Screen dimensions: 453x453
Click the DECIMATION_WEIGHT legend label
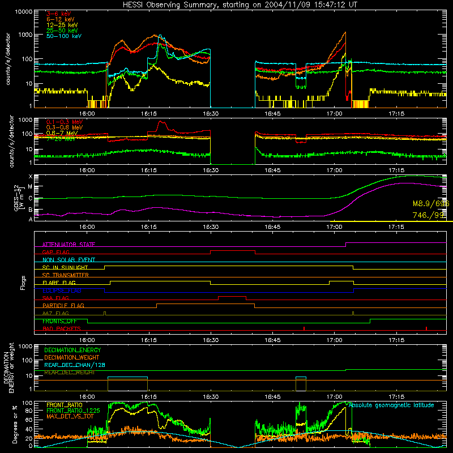click(72, 357)
